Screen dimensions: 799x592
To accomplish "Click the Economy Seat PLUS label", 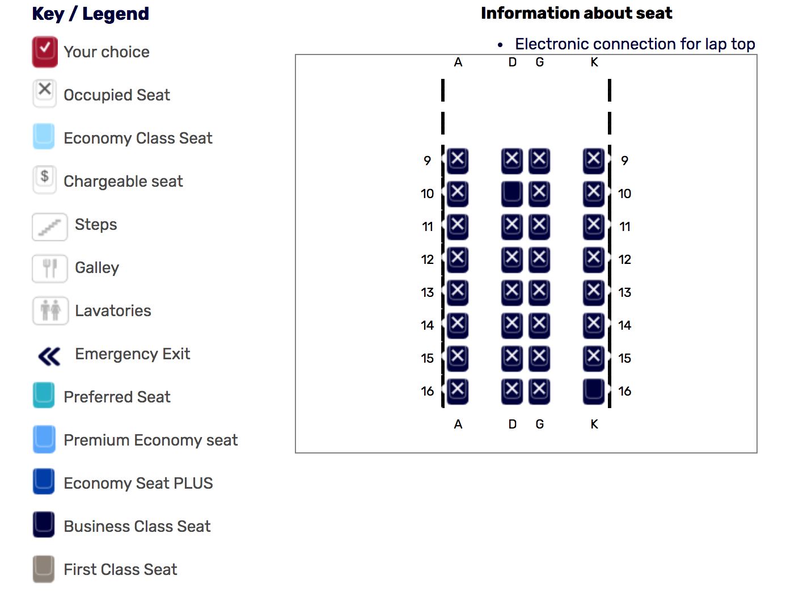I will [x=138, y=483].
